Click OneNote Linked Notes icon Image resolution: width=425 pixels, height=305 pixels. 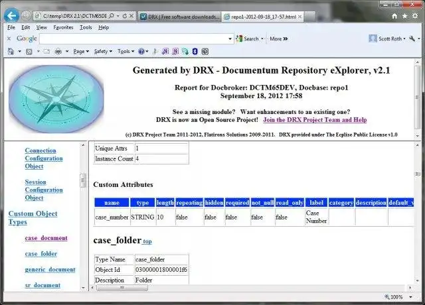pos(175,52)
